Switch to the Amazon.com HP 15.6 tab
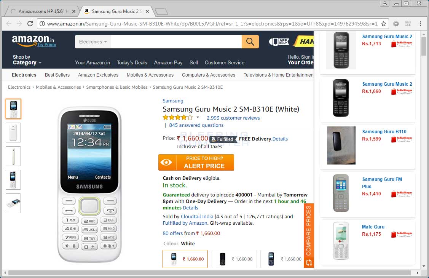 [43, 11]
